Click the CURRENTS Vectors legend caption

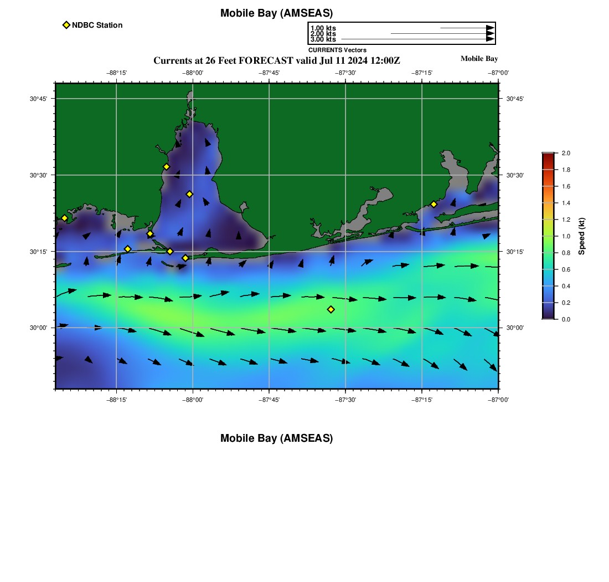tap(337, 50)
